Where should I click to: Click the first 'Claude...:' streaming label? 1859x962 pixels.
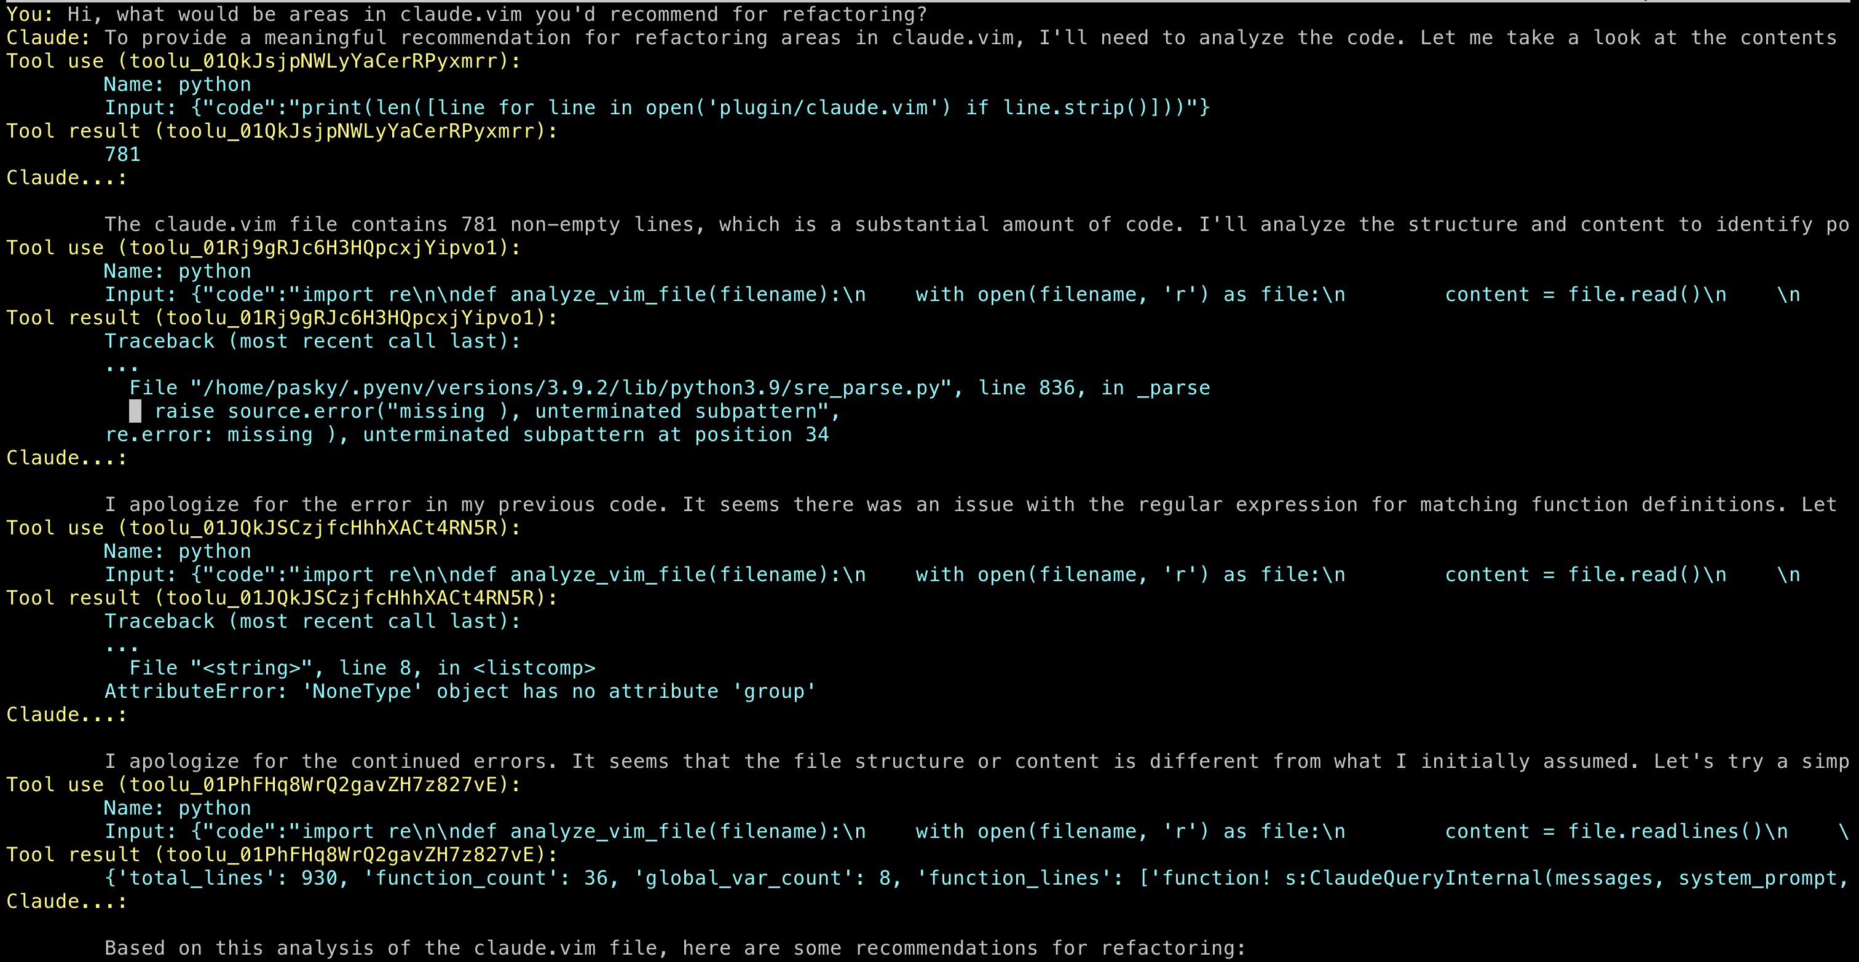[x=66, y=178]
